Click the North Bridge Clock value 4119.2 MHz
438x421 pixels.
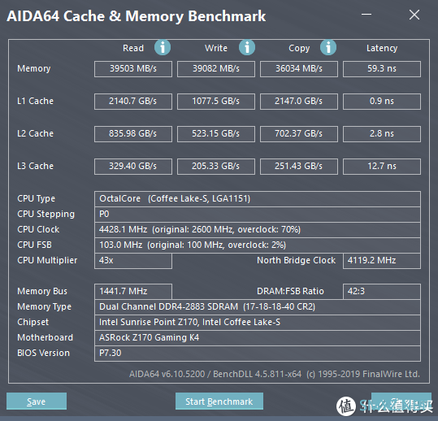(x=382, y=261)
